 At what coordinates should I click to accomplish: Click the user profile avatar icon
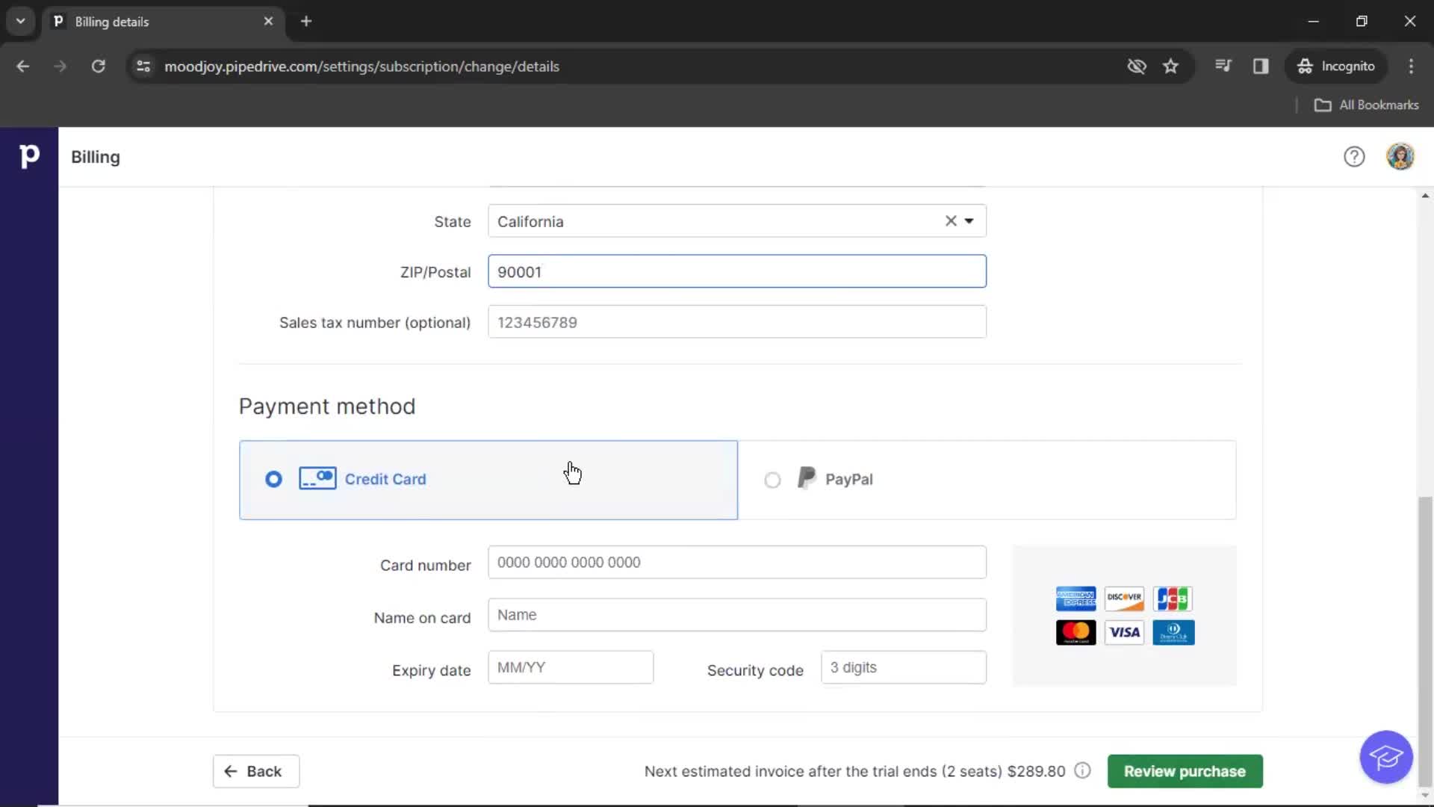(x=1400, y=157)
